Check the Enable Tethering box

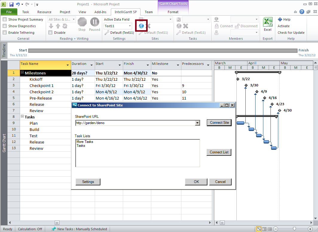4,33
